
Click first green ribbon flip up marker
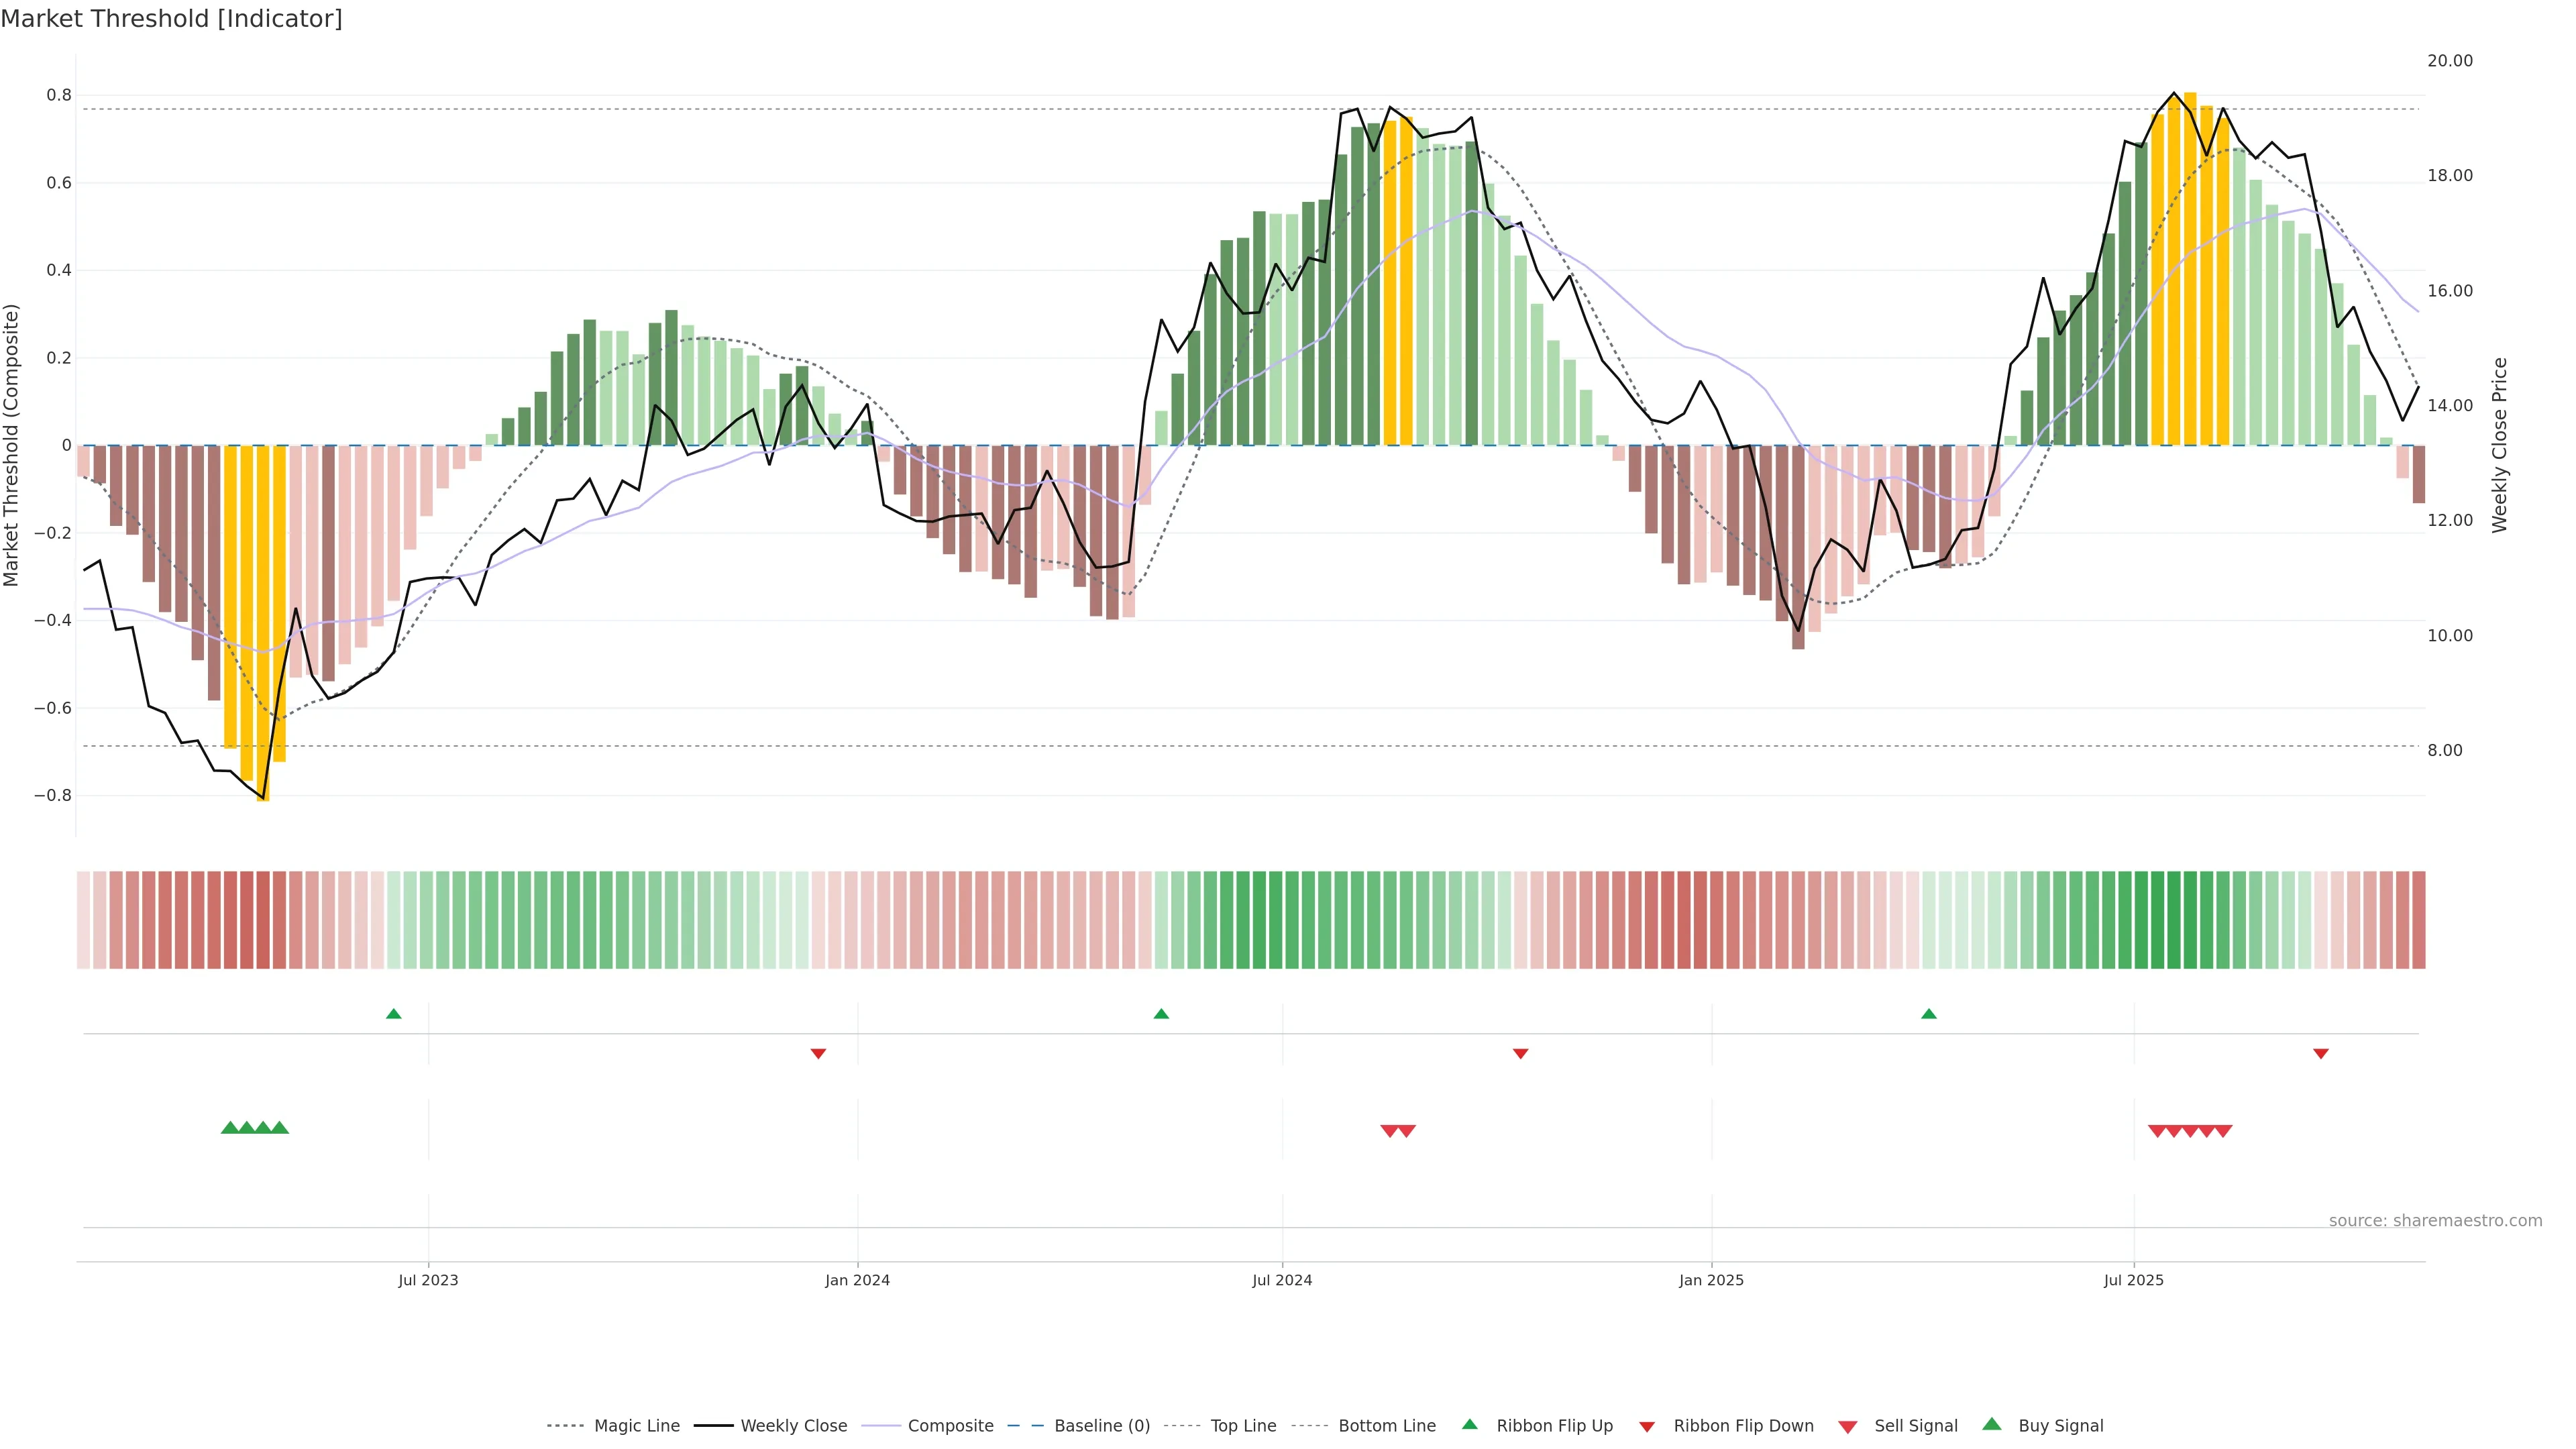click(x=394, y=1014)
